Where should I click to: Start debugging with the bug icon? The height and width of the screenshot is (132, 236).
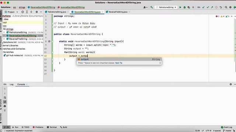coord(184,7)
